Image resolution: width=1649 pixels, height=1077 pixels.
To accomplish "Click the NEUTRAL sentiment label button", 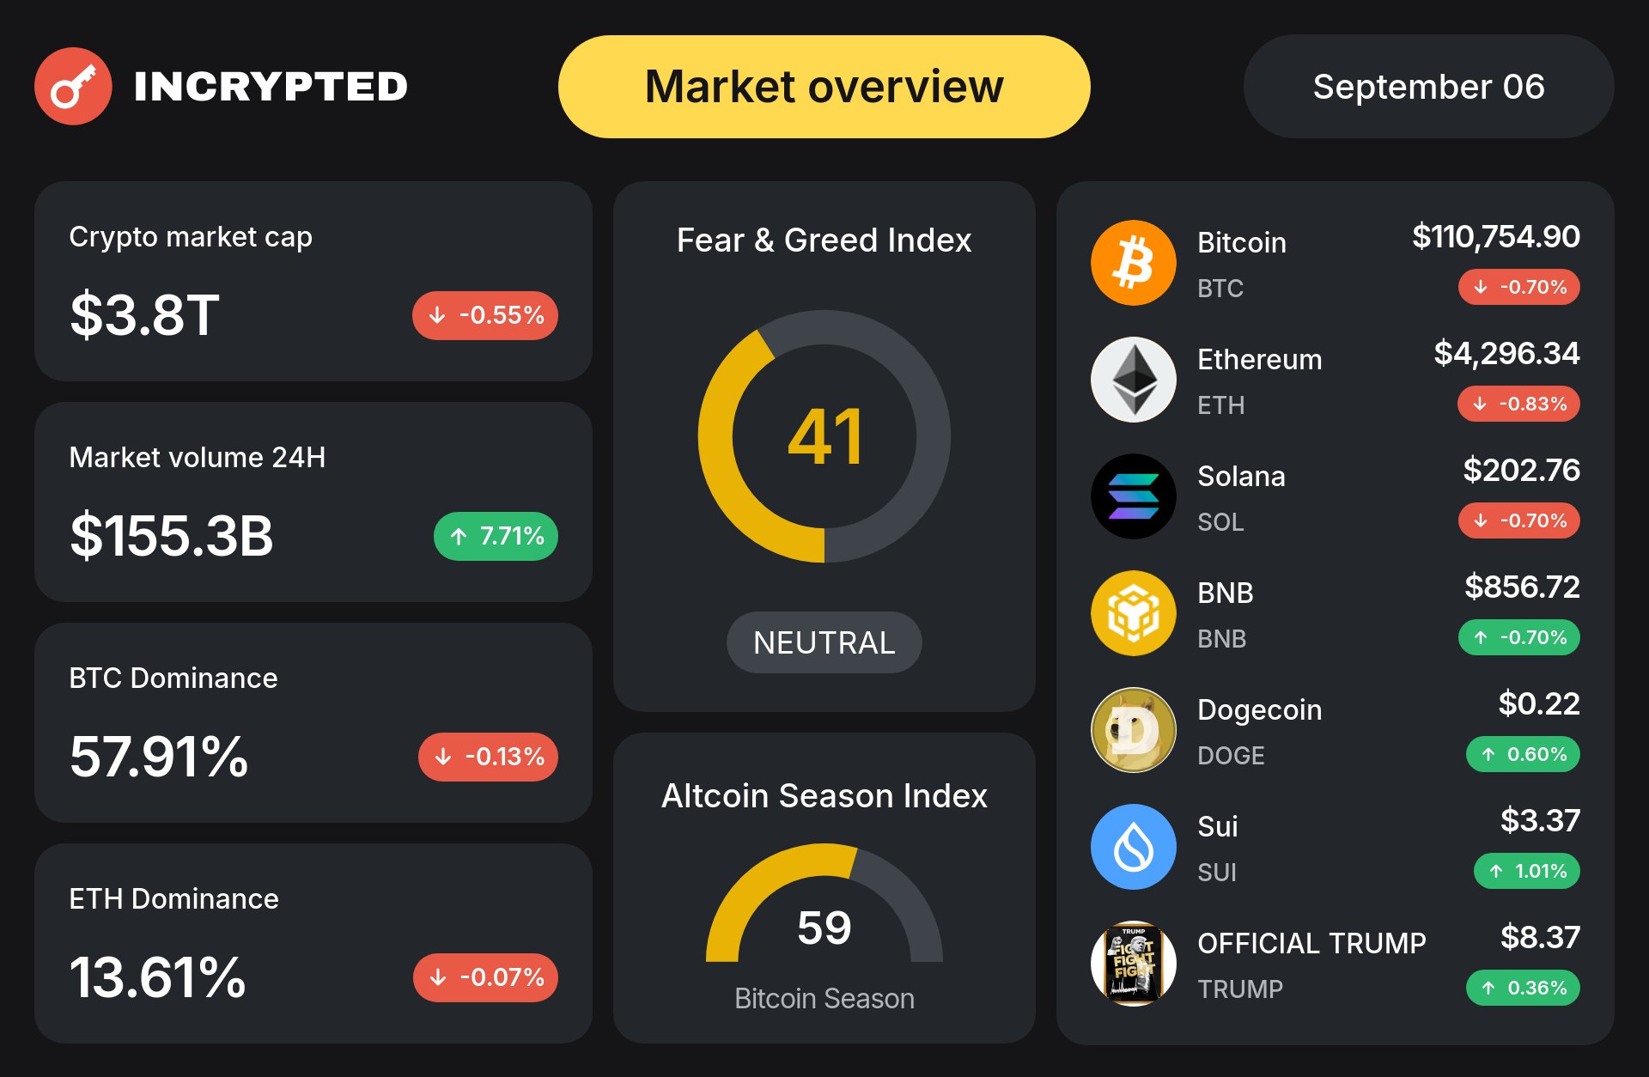I will pyautogui.click(x=824, y=642).
